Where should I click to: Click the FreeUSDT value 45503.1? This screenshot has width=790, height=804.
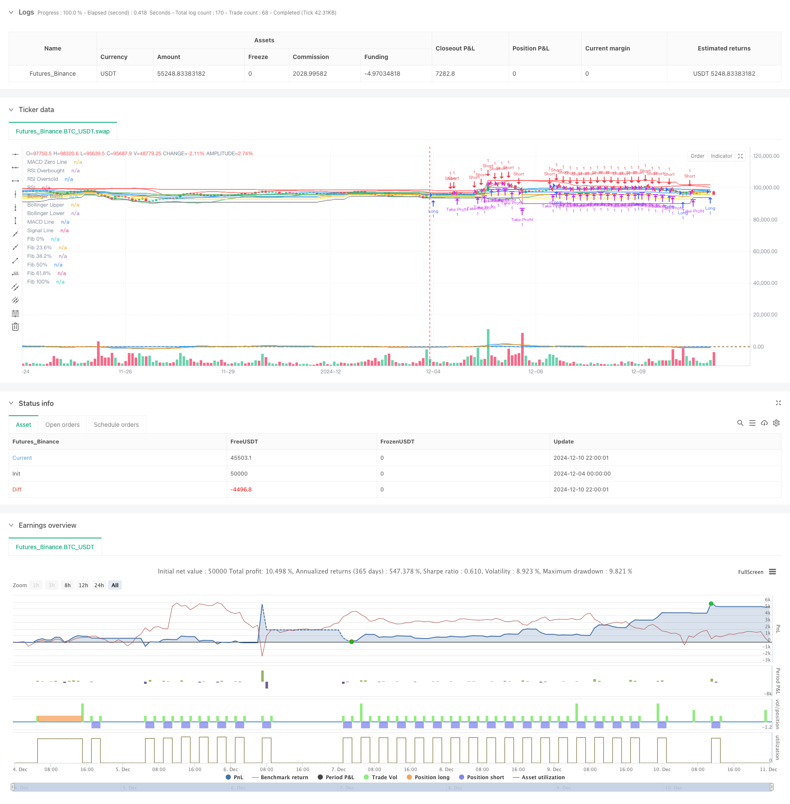(241, 458)
